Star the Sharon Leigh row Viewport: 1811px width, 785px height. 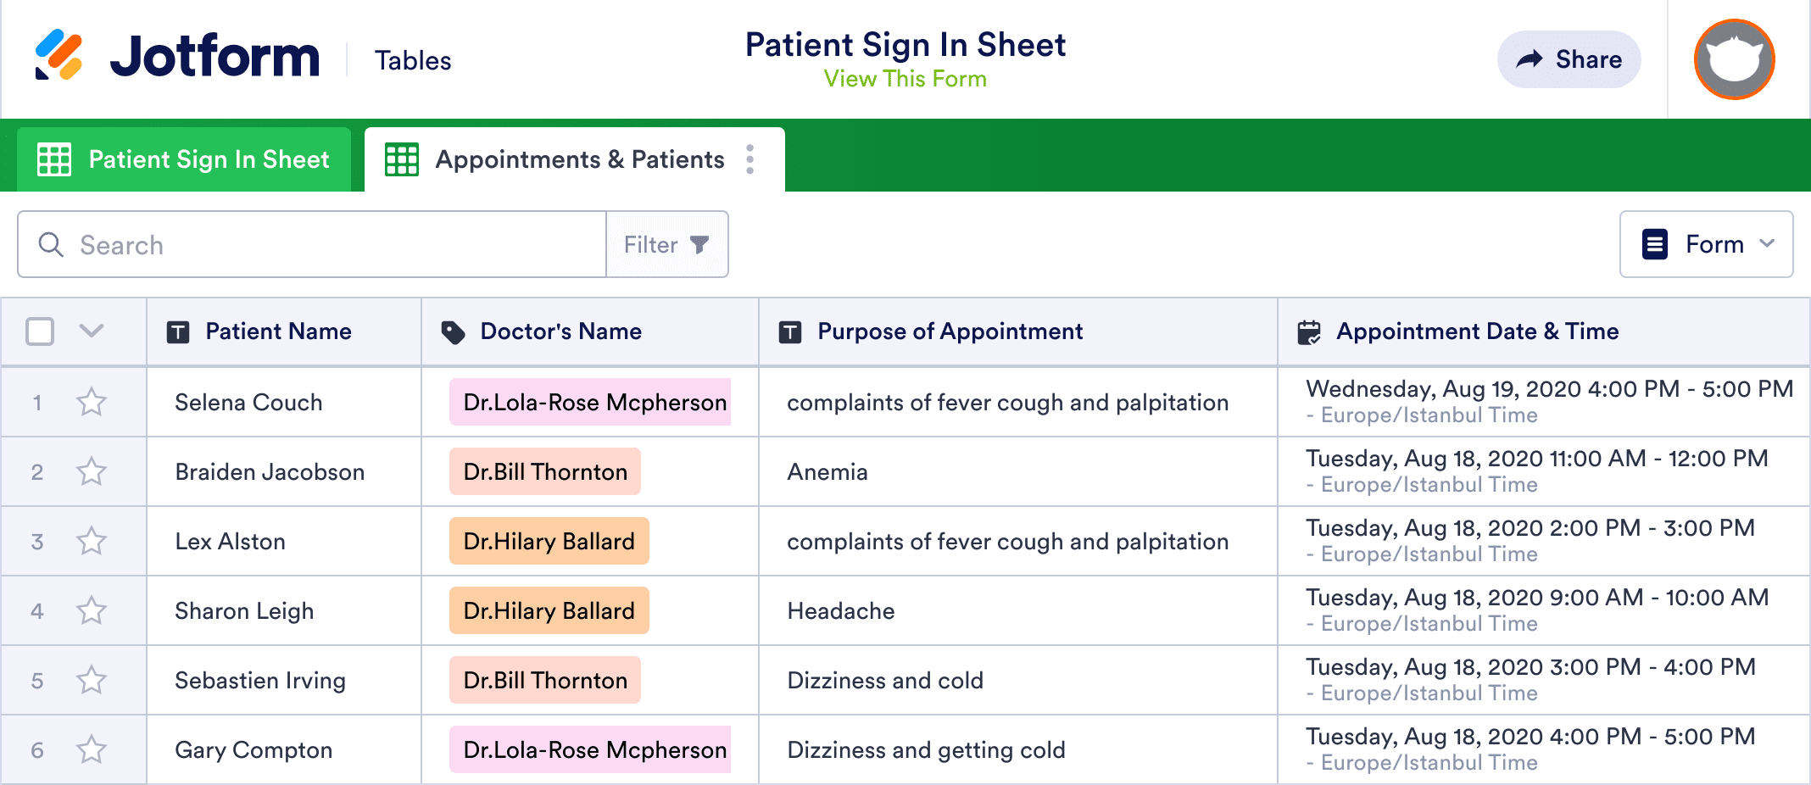point(92,610)
